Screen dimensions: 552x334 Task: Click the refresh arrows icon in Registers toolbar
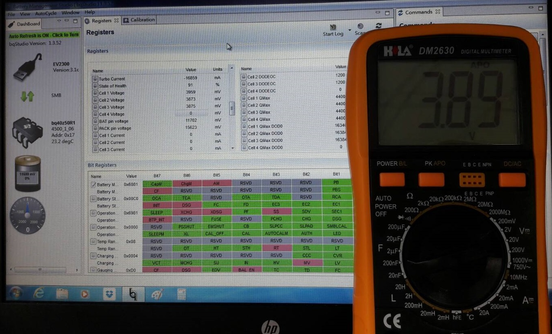(378, 26)
